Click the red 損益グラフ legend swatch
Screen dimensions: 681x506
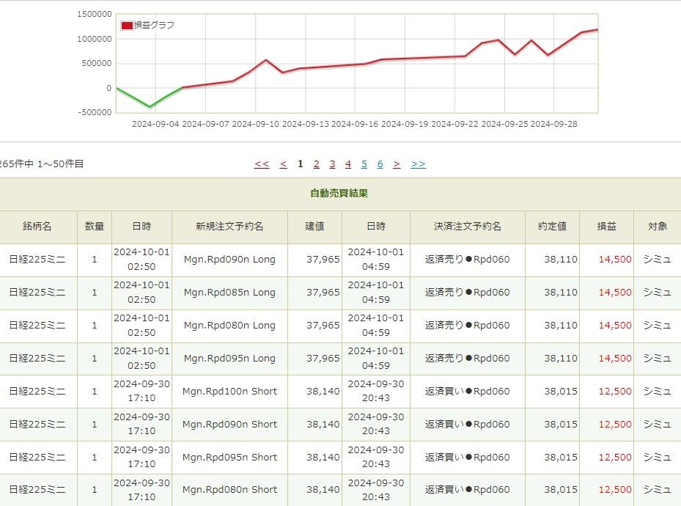(x=127, y=26)
